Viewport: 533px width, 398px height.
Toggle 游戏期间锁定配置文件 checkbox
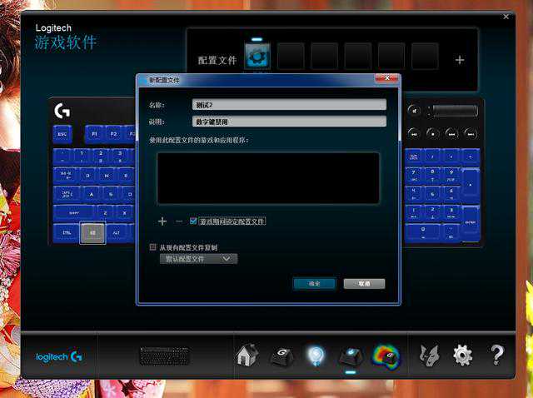coord(194,221)
